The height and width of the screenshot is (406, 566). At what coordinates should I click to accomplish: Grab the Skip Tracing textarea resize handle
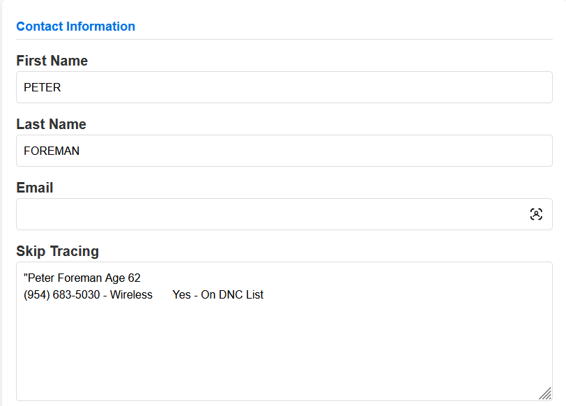pyautogui.click(x=545, y=393)
